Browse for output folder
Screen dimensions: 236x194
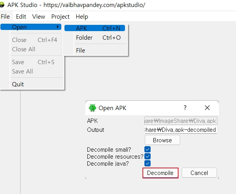(x=162, y=140)
